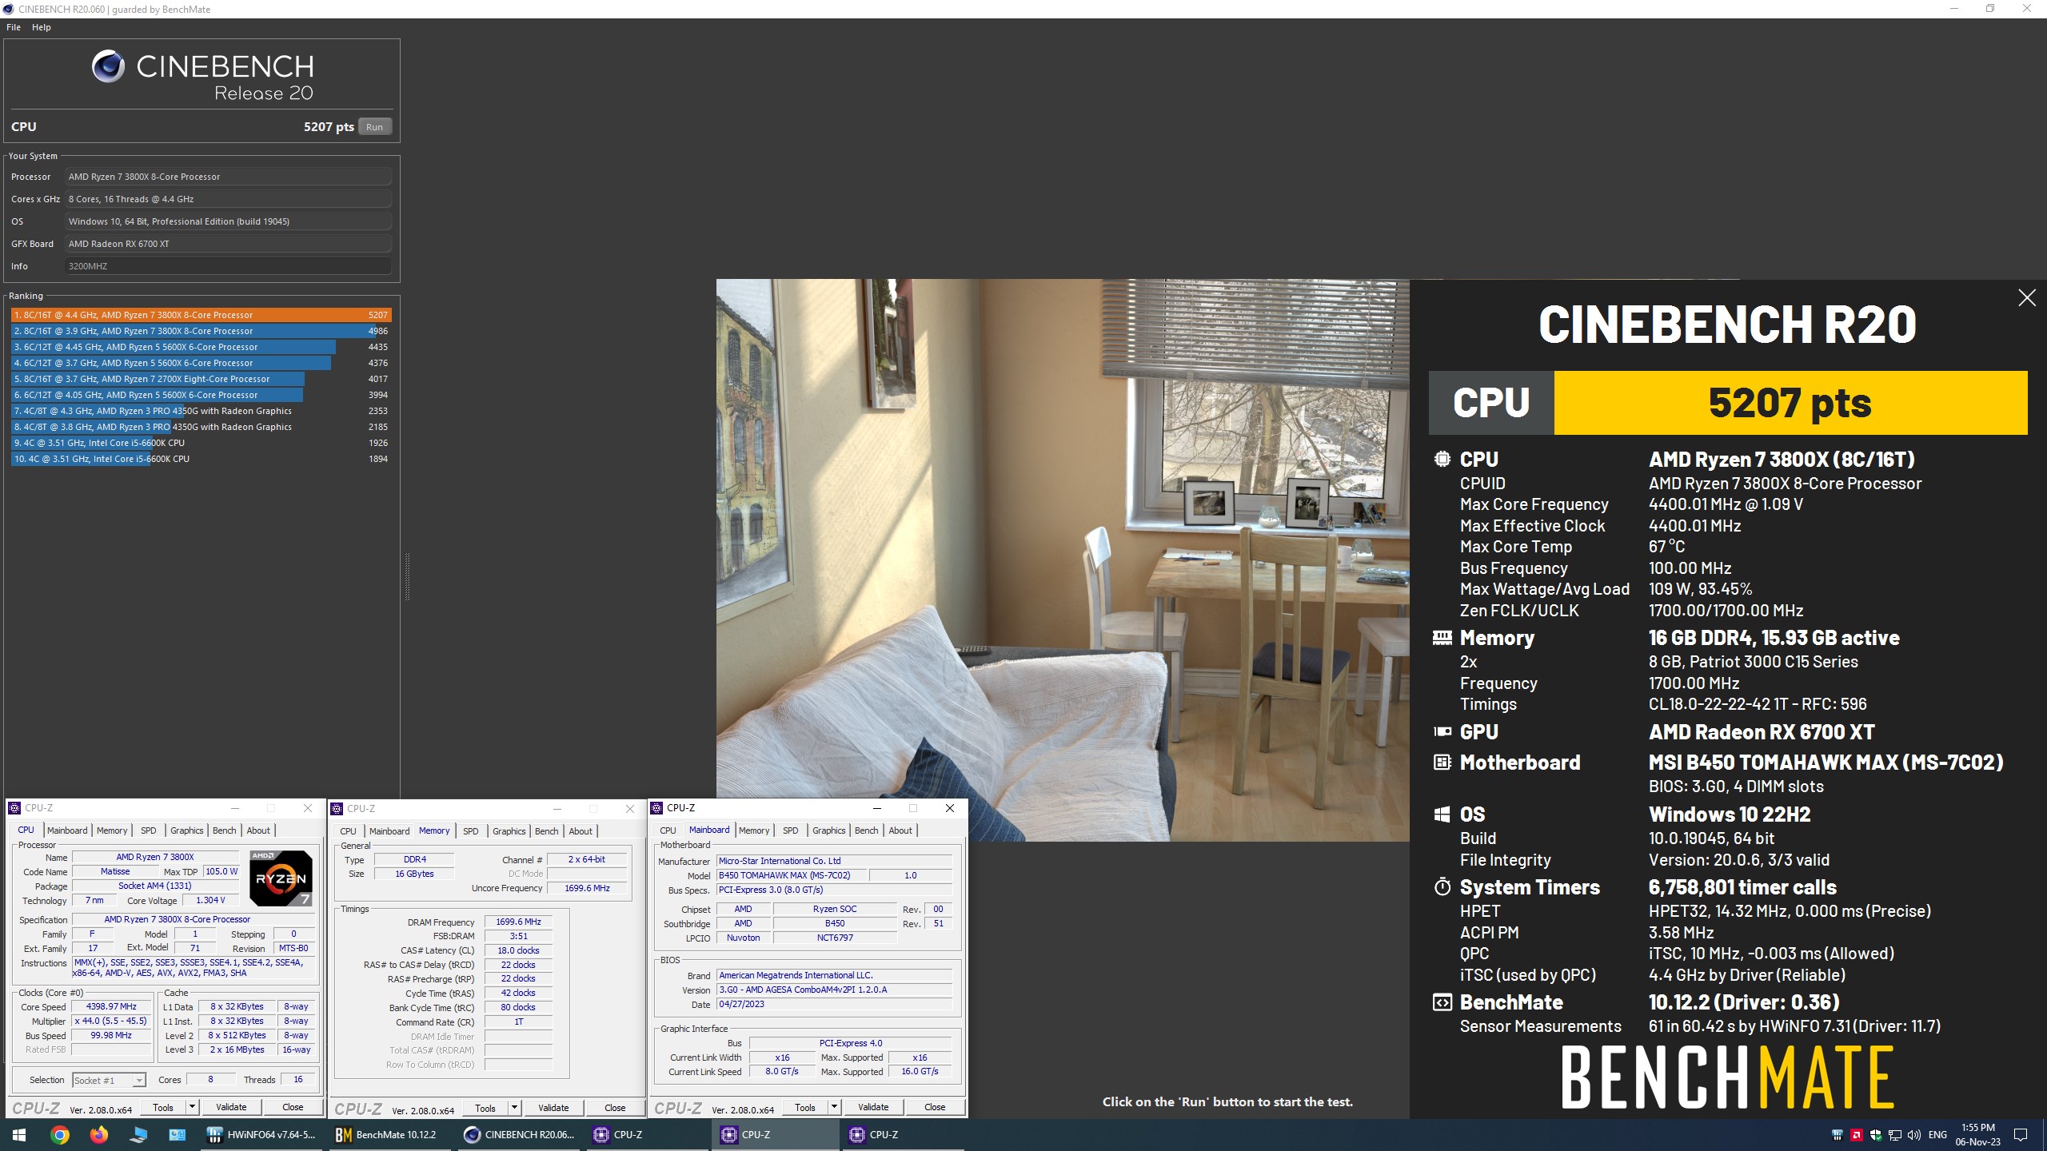
Task: Click the GFX Board field AMD Radeon RX 6700 XT
Action: 229,244
